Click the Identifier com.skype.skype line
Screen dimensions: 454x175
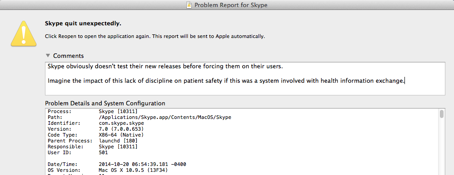(x=96, y=123)
